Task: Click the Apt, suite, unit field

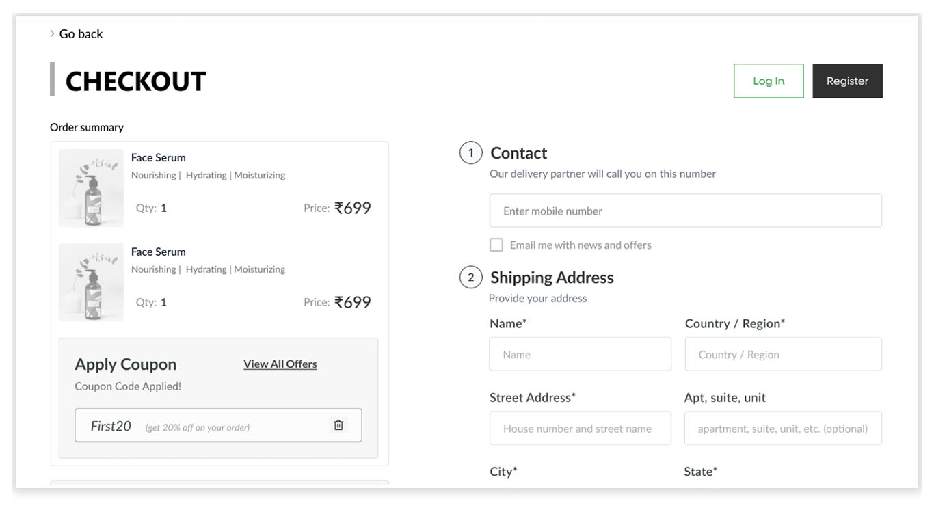Action: tap(783, 429)
